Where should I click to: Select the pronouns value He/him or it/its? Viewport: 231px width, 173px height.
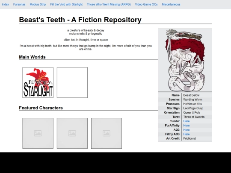click(192, 104)
